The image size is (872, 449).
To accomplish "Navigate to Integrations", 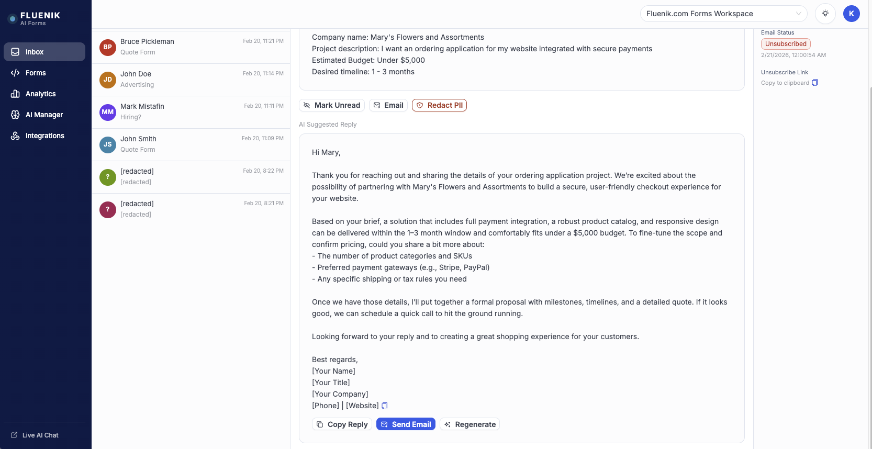I will pyautogui.click(x=44, y=136).
